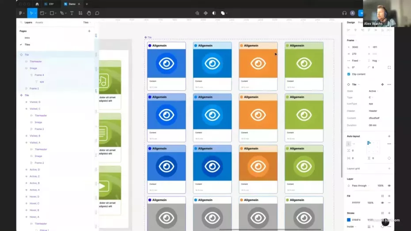Screen dimensions: 411x231
Task: Select the Text tool
Action: (72, 13)
